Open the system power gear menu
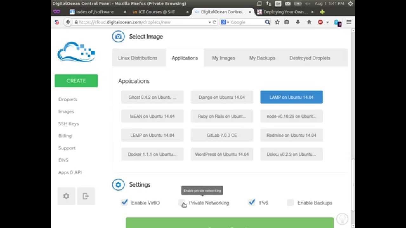Viewport: 406px width, 228px height. [350, 3]
